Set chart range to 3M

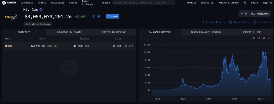point(264,38)
